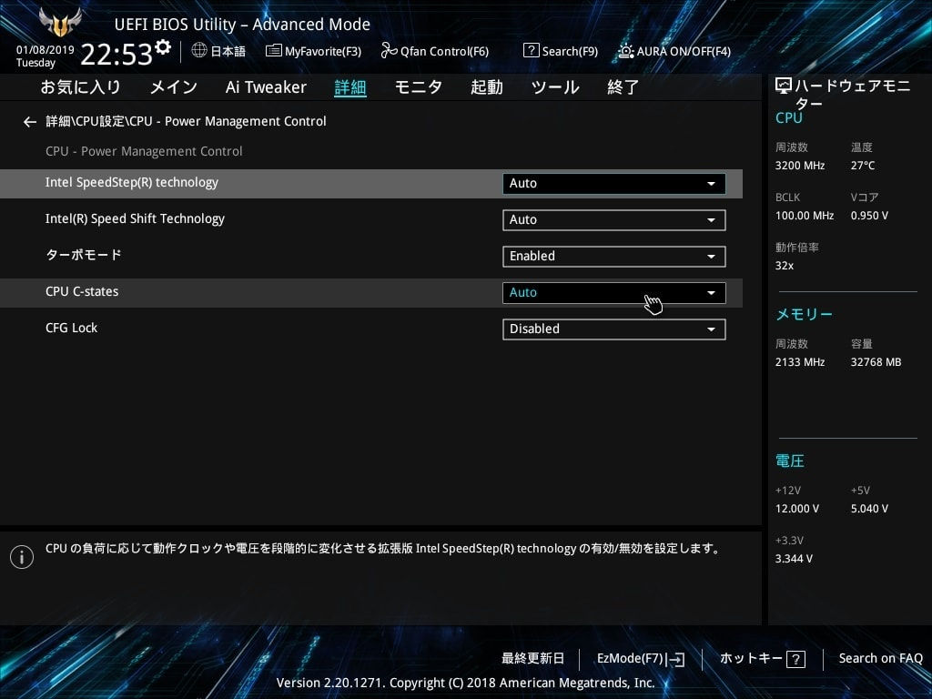Click the AURA light icon
This screenshot has width=932, height=699.
(x=625, y=51)
